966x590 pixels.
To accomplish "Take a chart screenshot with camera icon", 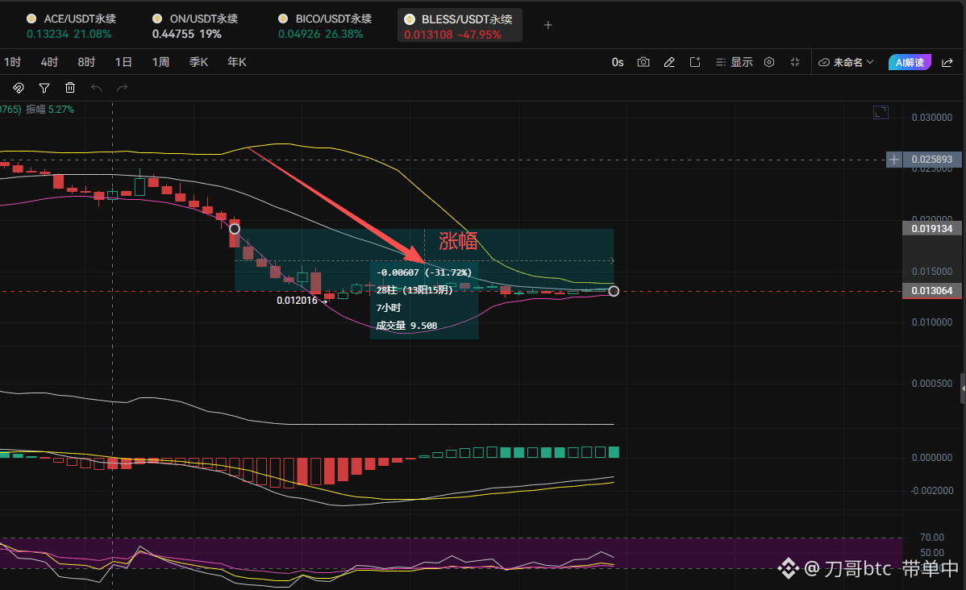I will click(x=643, y=62).
